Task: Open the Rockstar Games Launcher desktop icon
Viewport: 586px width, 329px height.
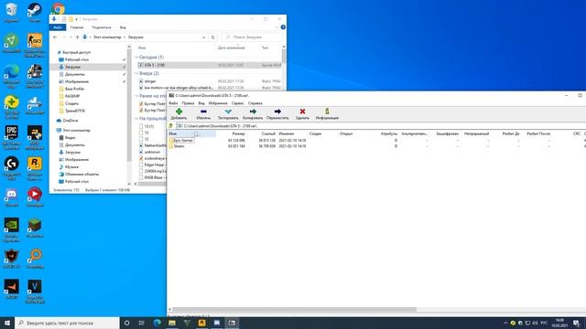Action: coord(35,168)
